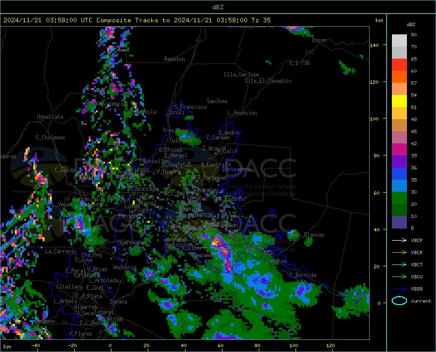436x352 pixels.
Task: Click the 'C_Chilenos' map label
Action: (50, 138)
